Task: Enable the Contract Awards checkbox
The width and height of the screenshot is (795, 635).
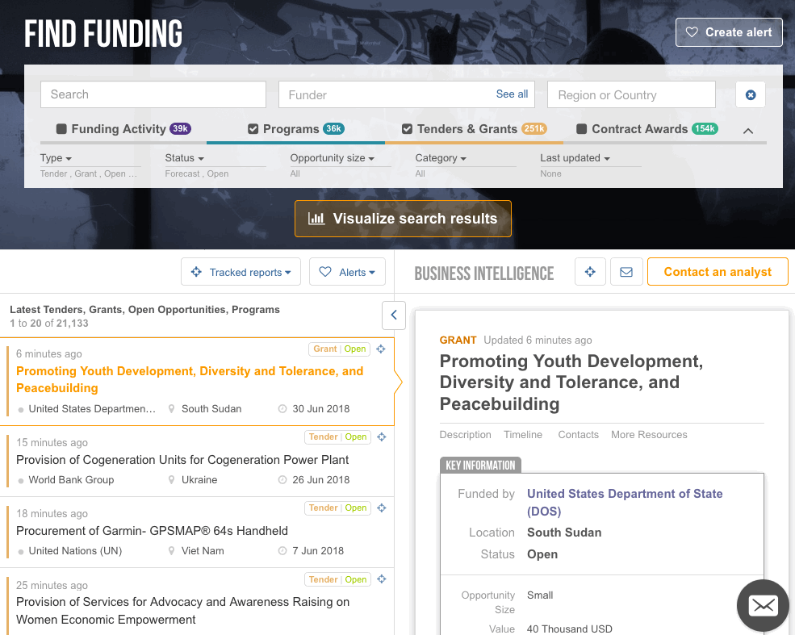Action: [x=582, y=129]
